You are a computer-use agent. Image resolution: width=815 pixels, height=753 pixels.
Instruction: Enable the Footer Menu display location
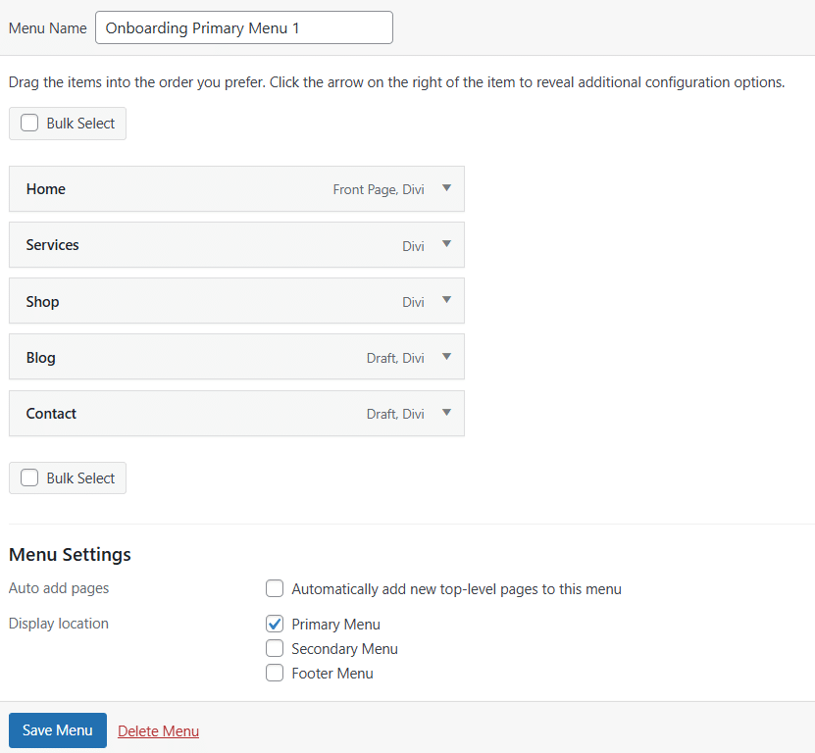coord(275,673)
